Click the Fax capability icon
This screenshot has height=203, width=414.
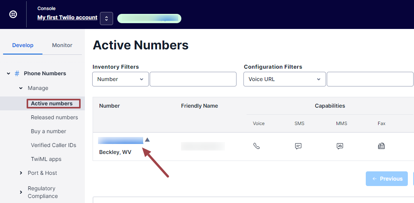tap(381, 146)
